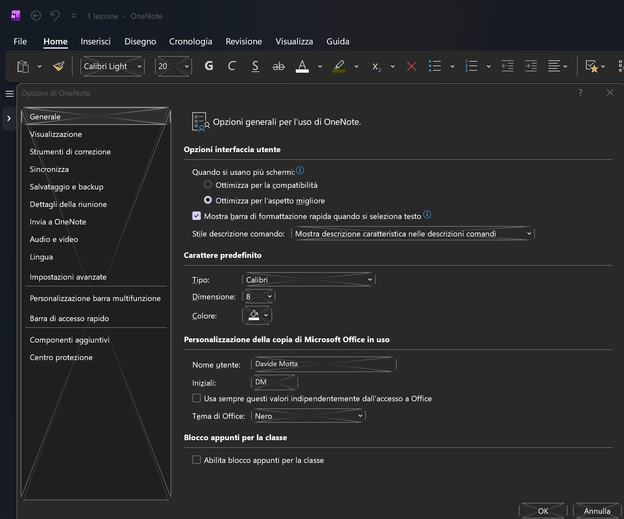Click the To Do tag star icon
This screenshot has width=624, height=519.
[592, 66]
